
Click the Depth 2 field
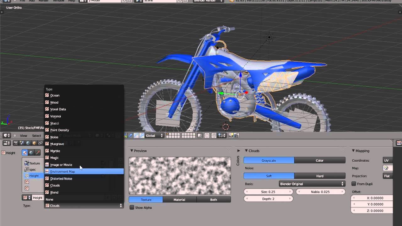(269, 199)
